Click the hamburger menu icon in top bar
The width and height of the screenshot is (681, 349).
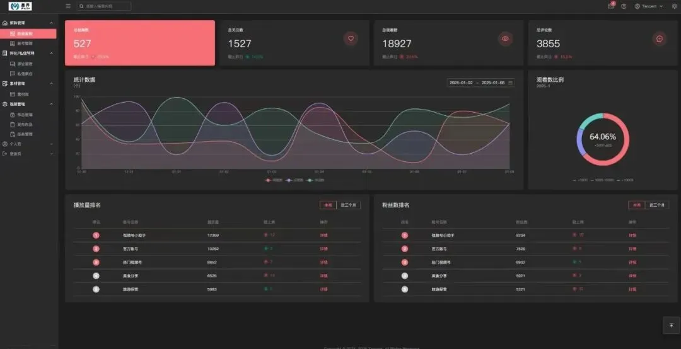click(68, 6)
